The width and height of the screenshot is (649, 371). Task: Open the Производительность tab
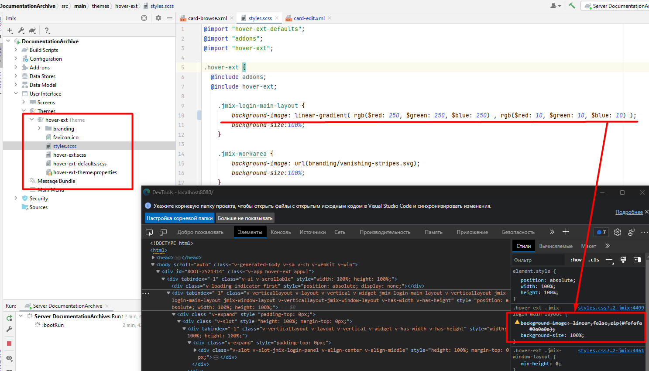click(x=385, y=232)
